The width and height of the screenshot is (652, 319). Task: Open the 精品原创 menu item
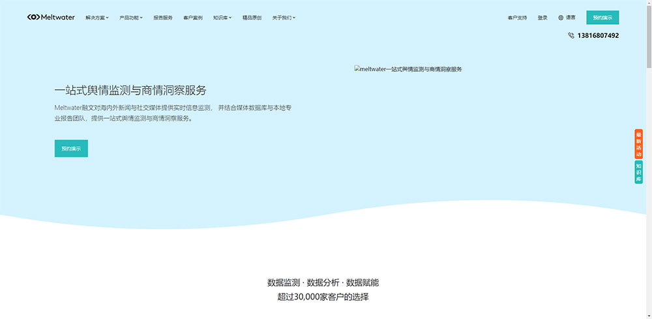pyautogui.click(x=252, y=18)
